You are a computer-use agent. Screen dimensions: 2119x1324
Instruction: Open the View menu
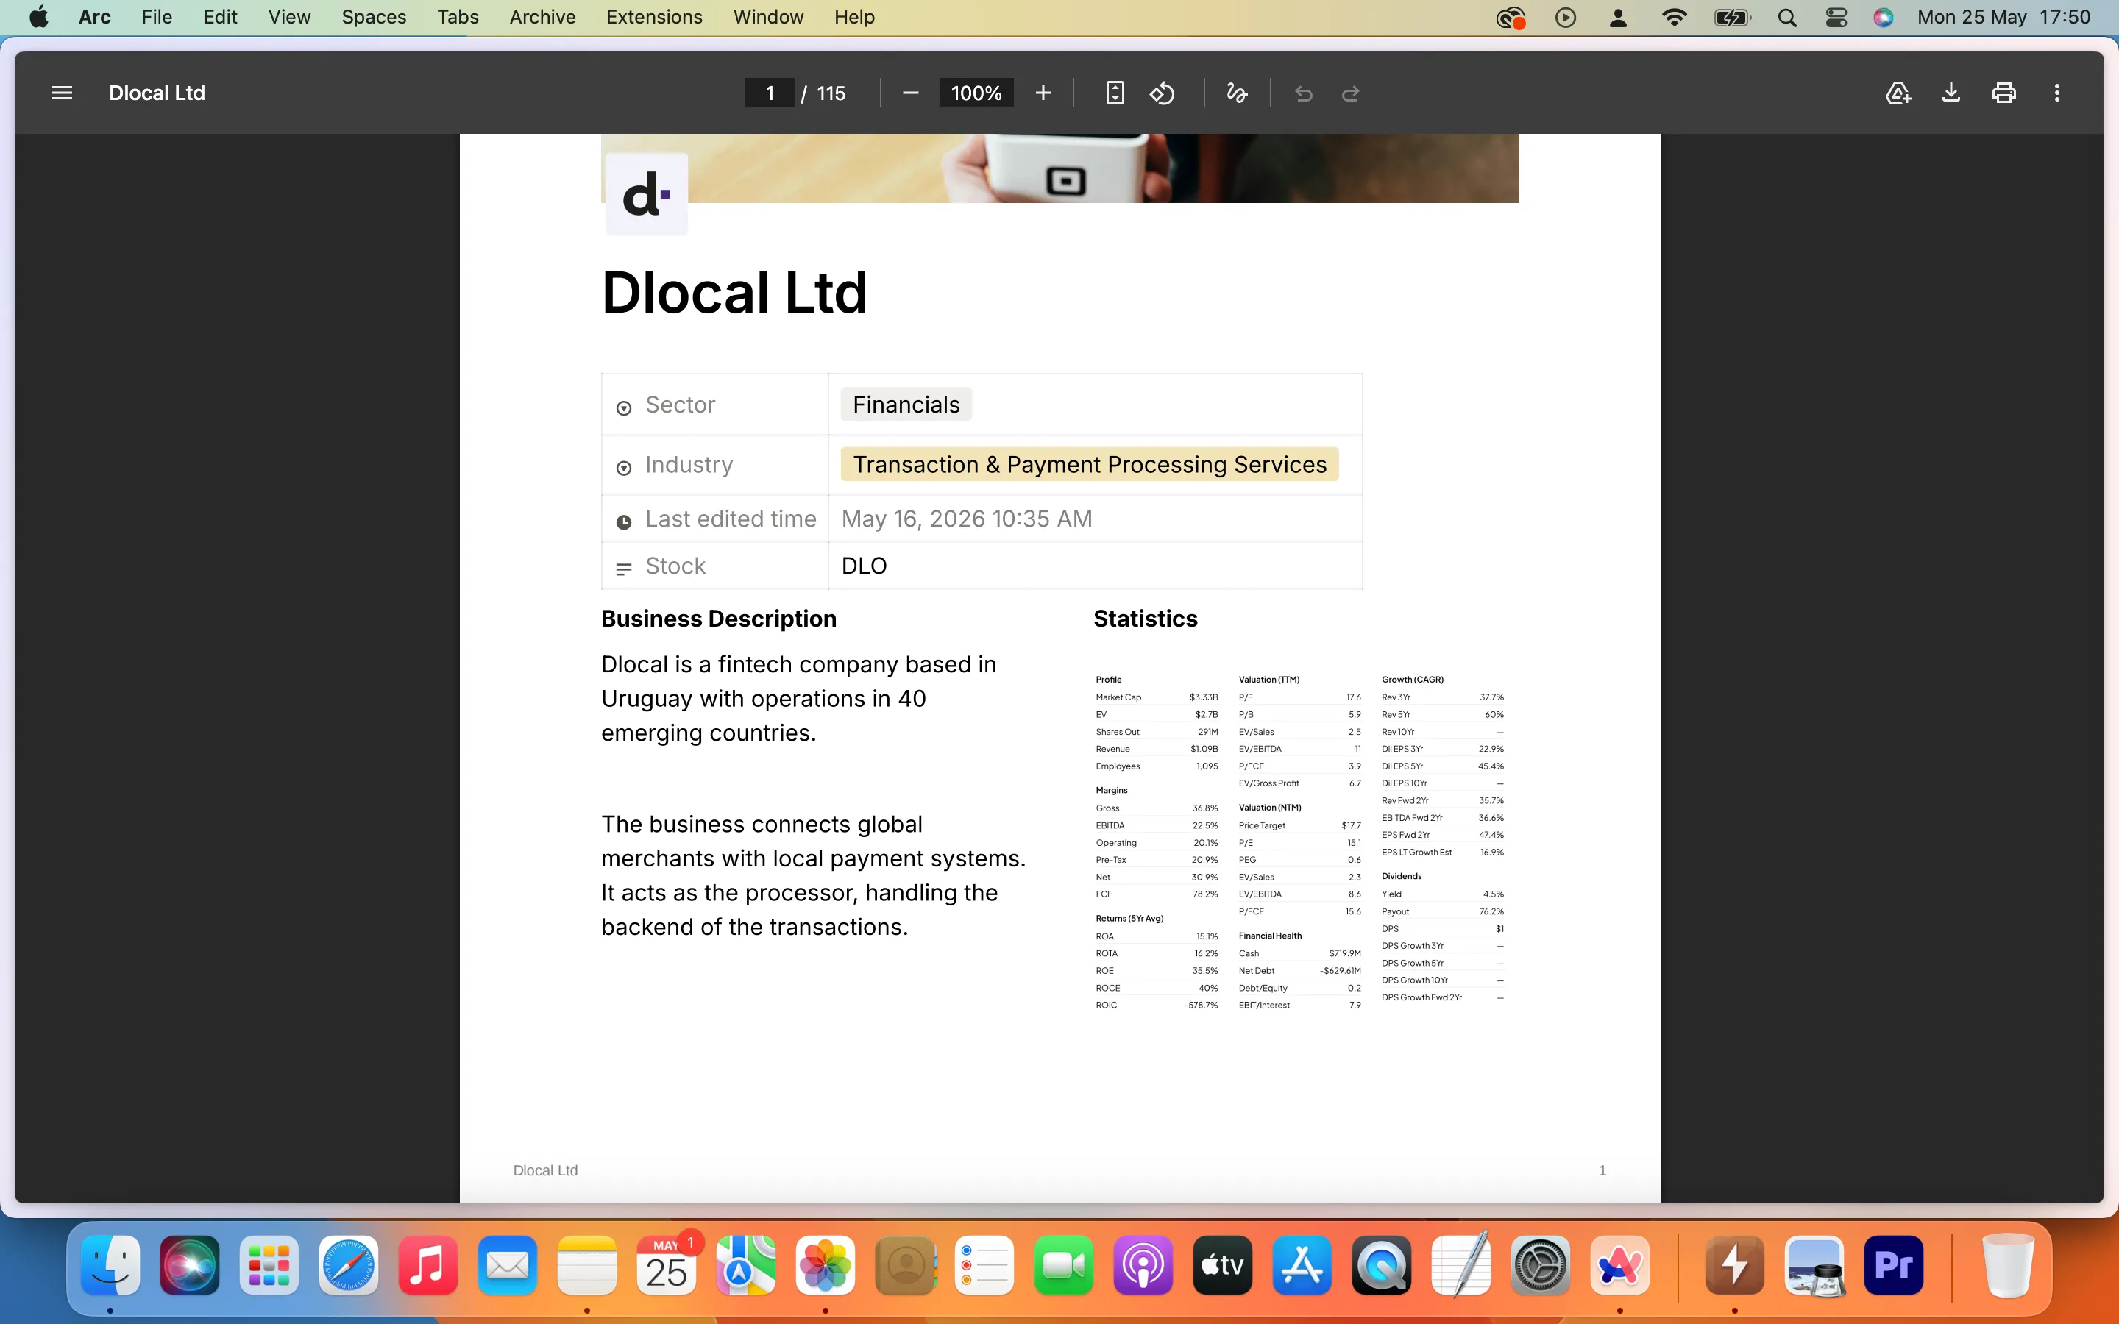pyautogui.click(x=289, y=18)
